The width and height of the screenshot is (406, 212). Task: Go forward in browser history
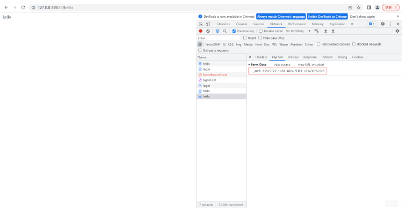coord(15,7)
